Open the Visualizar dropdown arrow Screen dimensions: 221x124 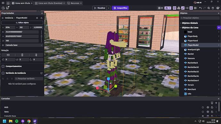point(109,8)
